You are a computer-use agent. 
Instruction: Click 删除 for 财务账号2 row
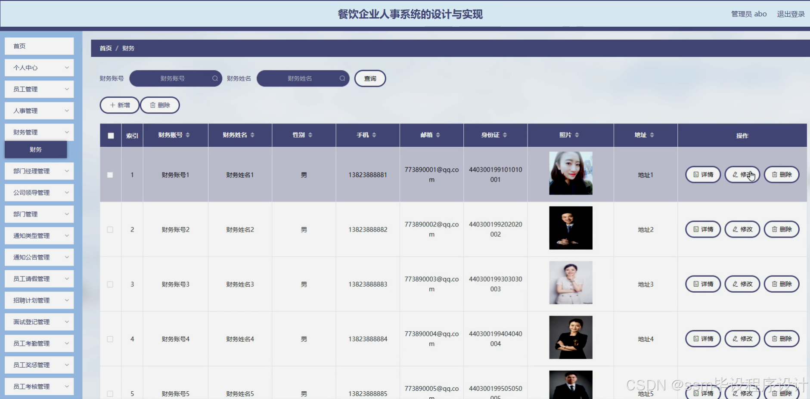pos(782,229)
